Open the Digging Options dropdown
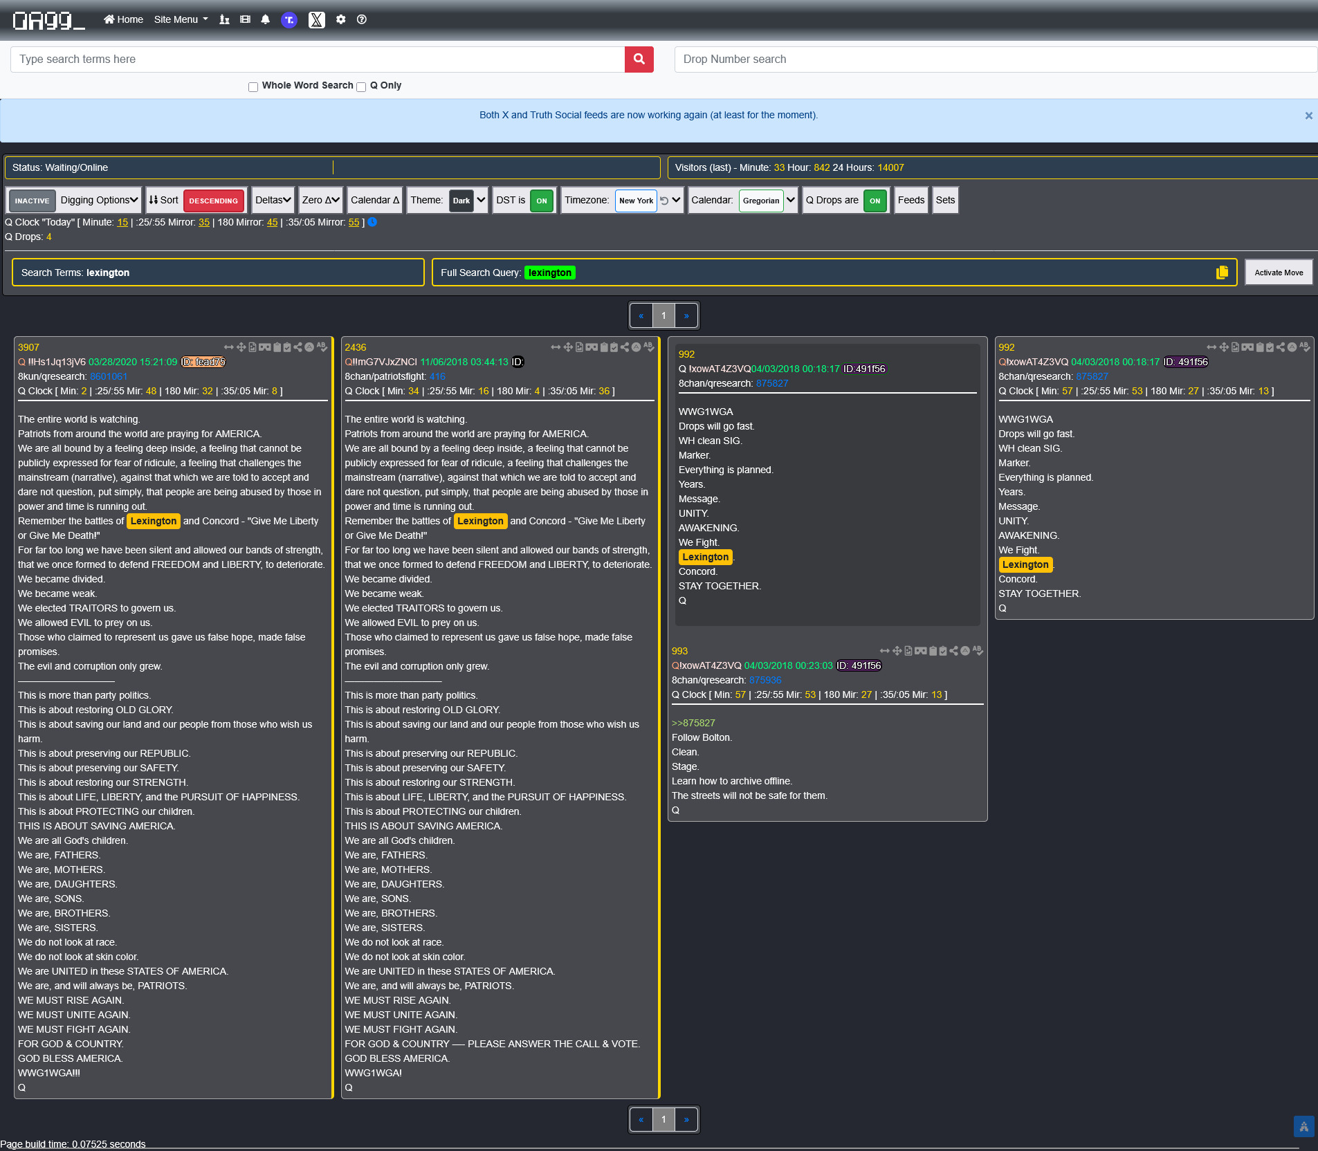Screen dimensions: 1318x1151 [99, 201]
